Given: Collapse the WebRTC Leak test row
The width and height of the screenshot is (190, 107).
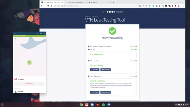Looking at the screenshot, I should [112, 76].
